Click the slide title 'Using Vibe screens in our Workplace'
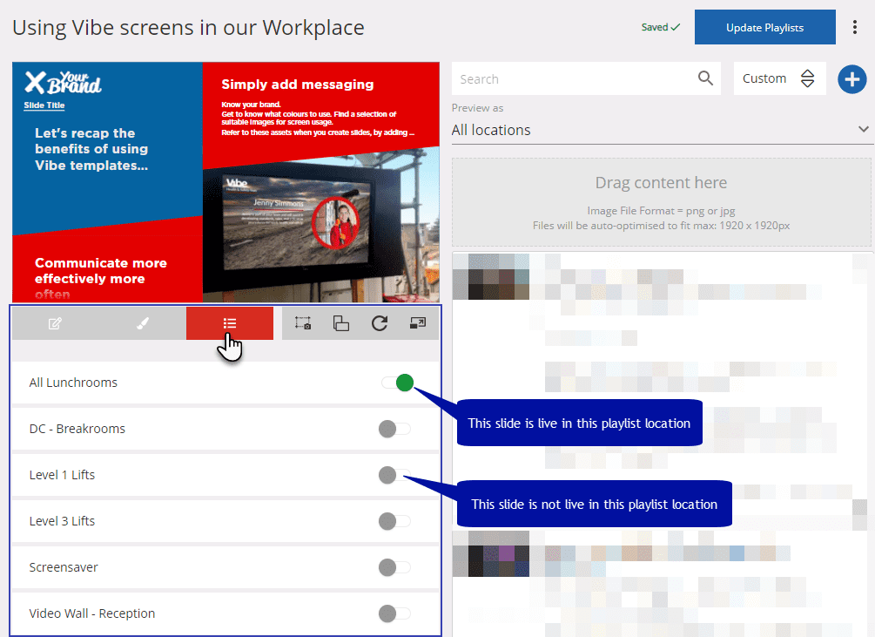This screenshot has height=637, width=875. click(x=189, y=27)
